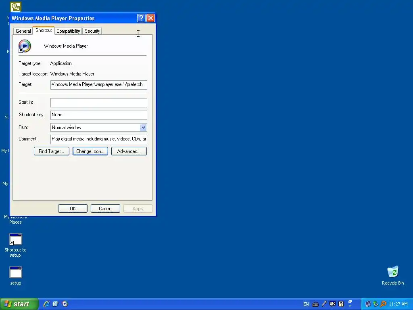Click the 'Shortcut key:' label
Image resolution: width=413 pixels, height=310 pixels.
click(x=31, y=115)
